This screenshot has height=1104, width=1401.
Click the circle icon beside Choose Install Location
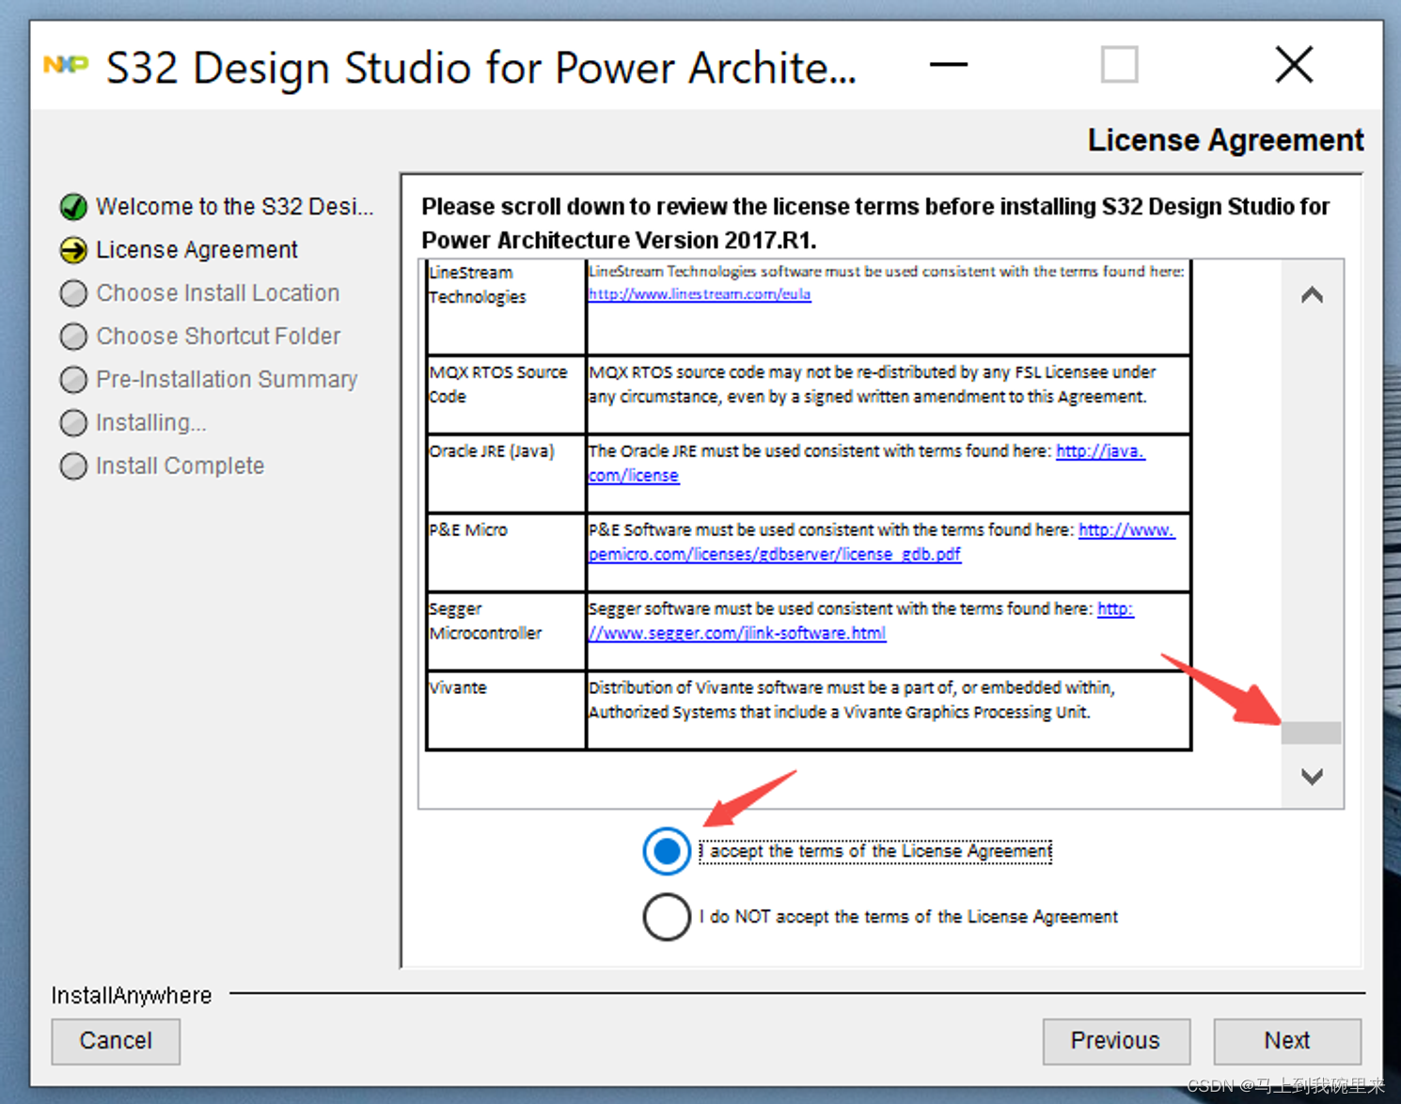click(x=73, y=293)
